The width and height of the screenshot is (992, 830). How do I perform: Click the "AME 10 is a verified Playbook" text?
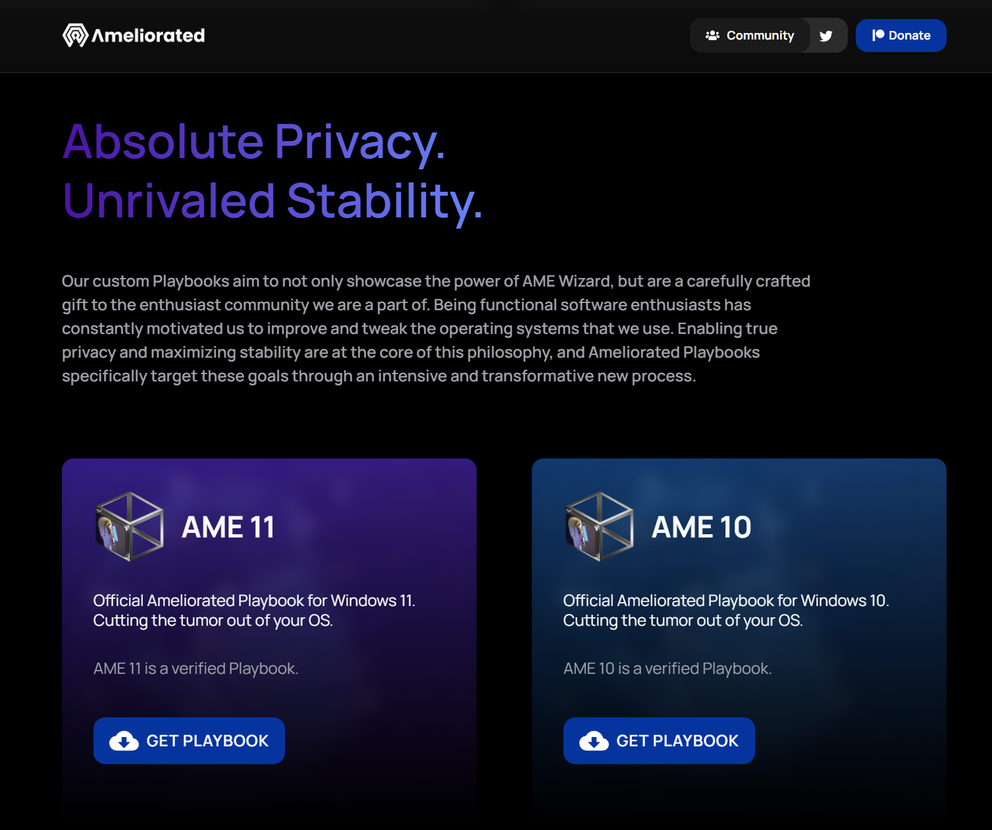667,669
